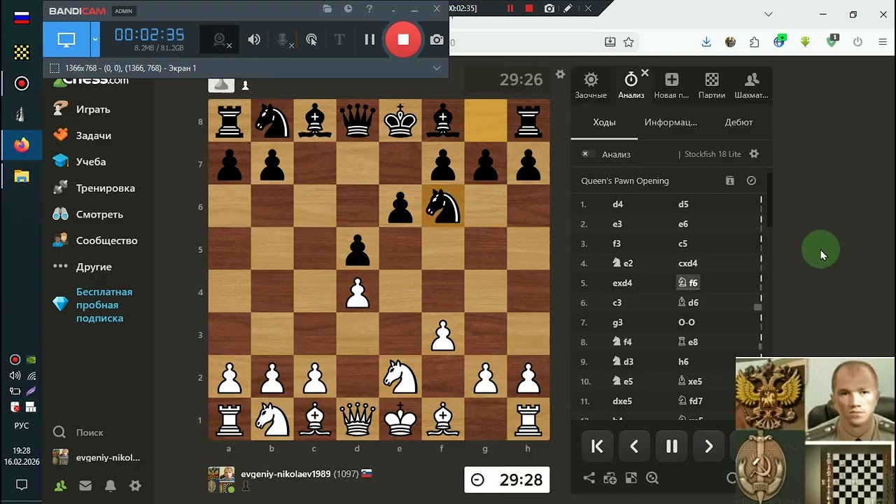Open Играть in chess.com sidebar
Image resolution: width=896 pixels, height=504 pixels.
click(92, 109)
